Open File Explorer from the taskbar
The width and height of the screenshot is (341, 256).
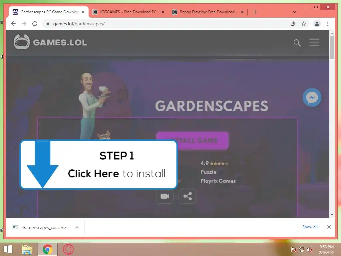(27, 249)
